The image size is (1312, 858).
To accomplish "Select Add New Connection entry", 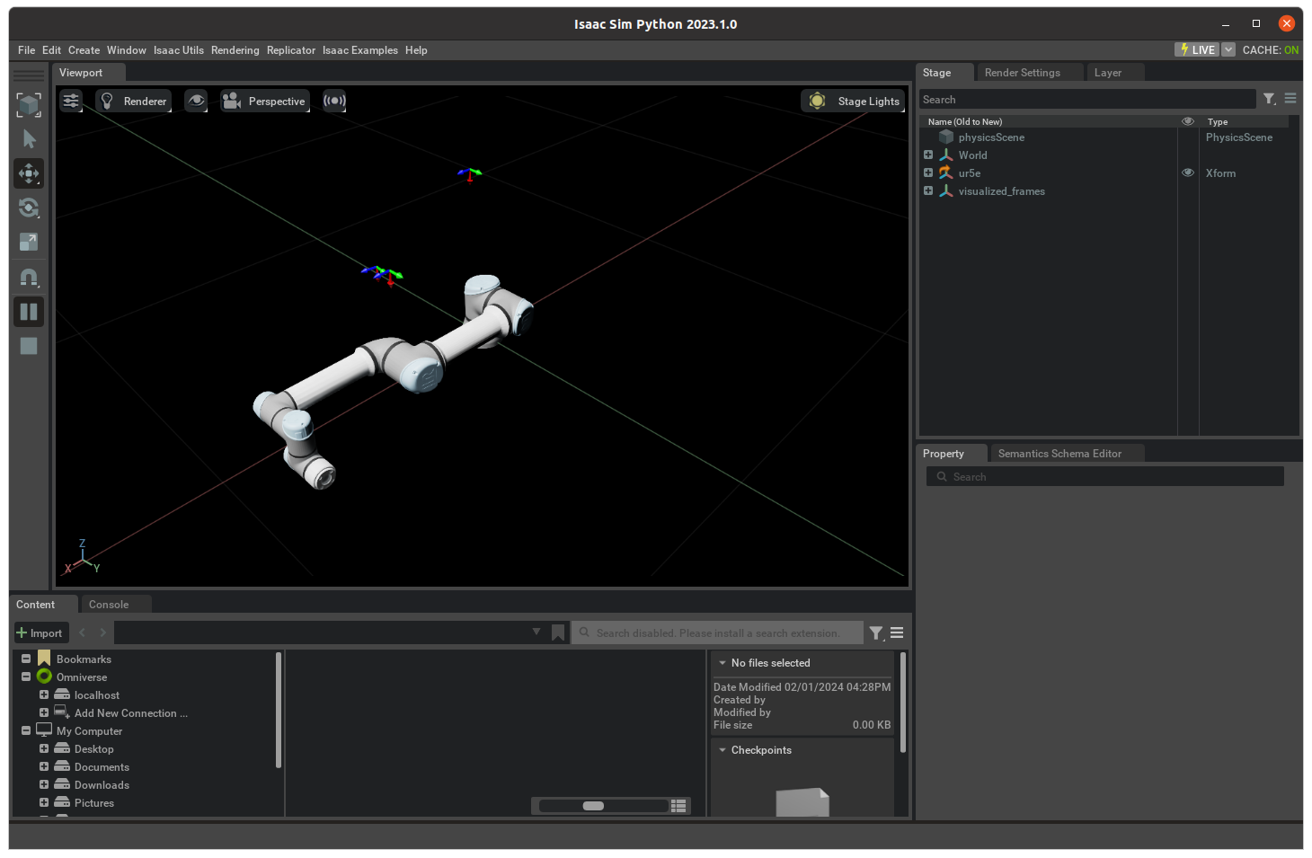I will [131, 713].
